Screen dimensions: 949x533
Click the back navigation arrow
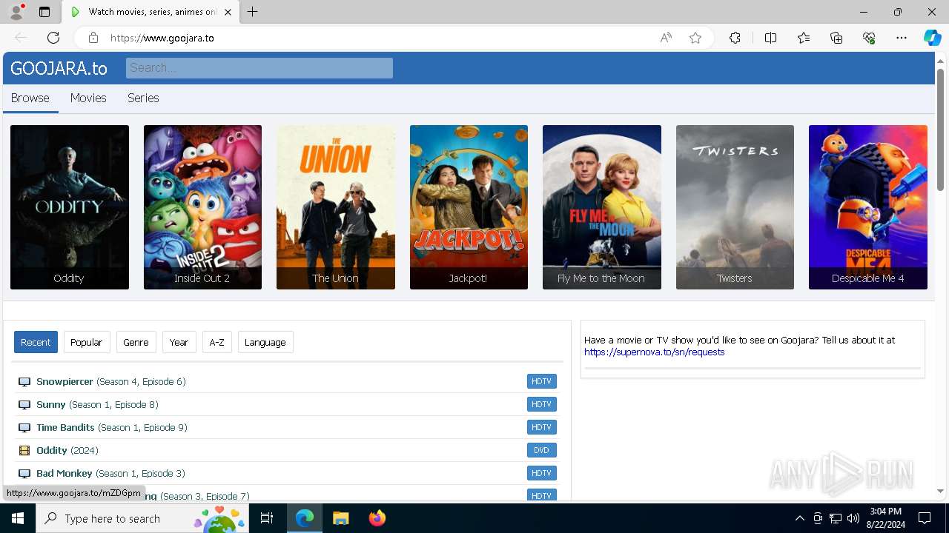click(x=21, y=38)
